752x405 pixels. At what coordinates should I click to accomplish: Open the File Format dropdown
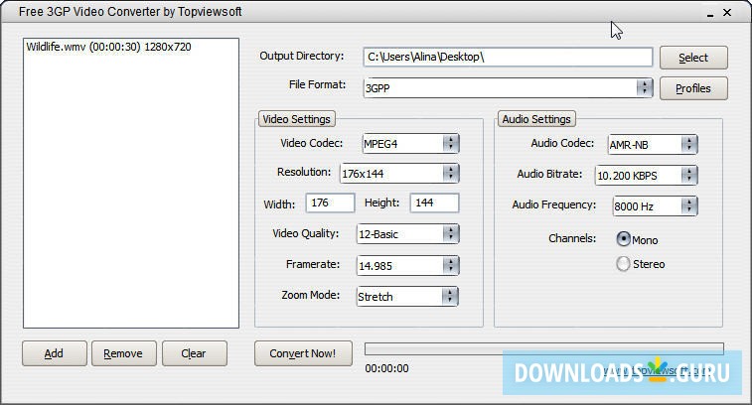[508, 88]
